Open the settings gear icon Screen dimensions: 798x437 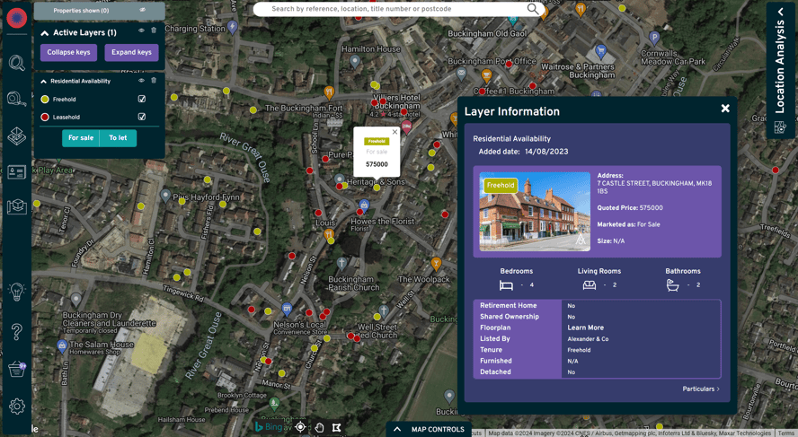pos(16,406)
